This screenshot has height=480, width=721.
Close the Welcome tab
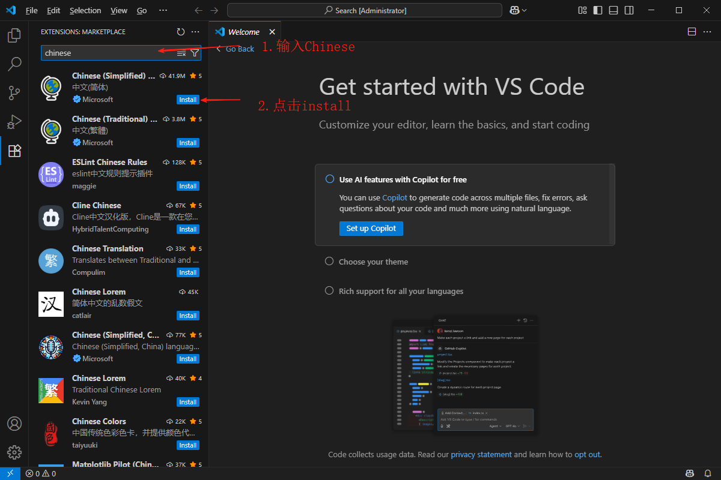click(x=272, y=32)
